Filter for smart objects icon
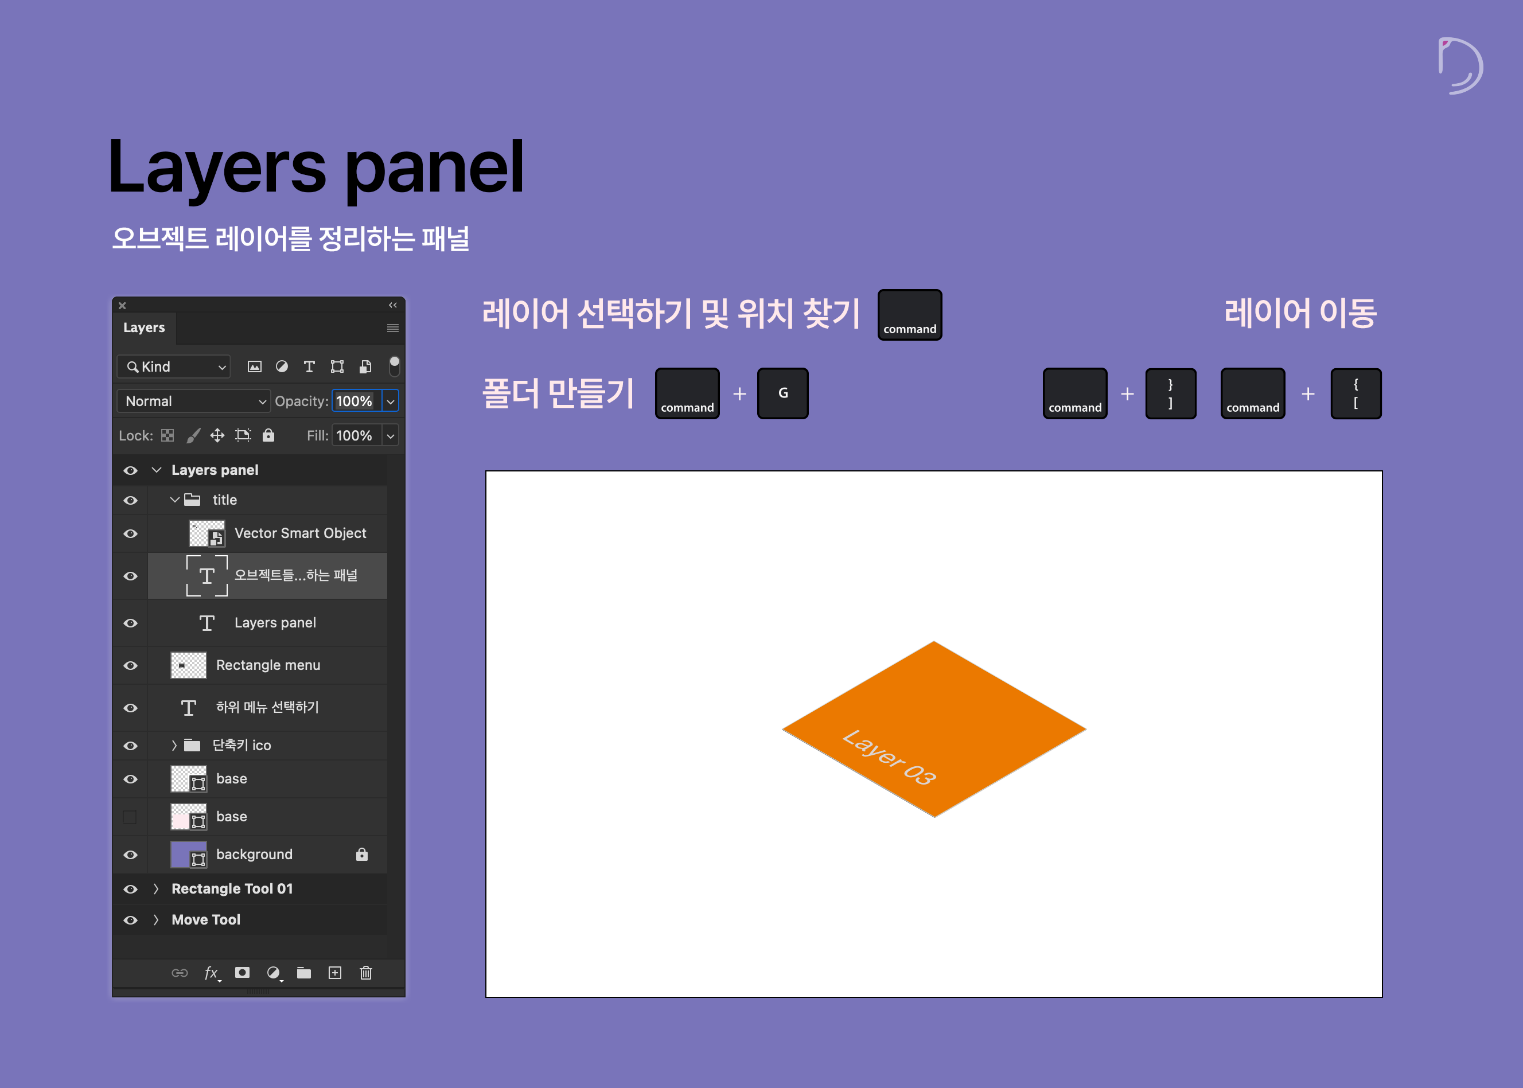1523x1088 pixels. pos(365,366)
